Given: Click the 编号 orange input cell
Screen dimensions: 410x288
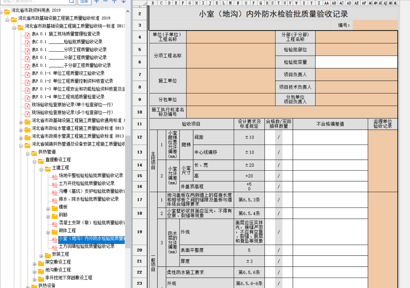Looking at the screenshot, I should pyautogui.click(x=375, y=25).
